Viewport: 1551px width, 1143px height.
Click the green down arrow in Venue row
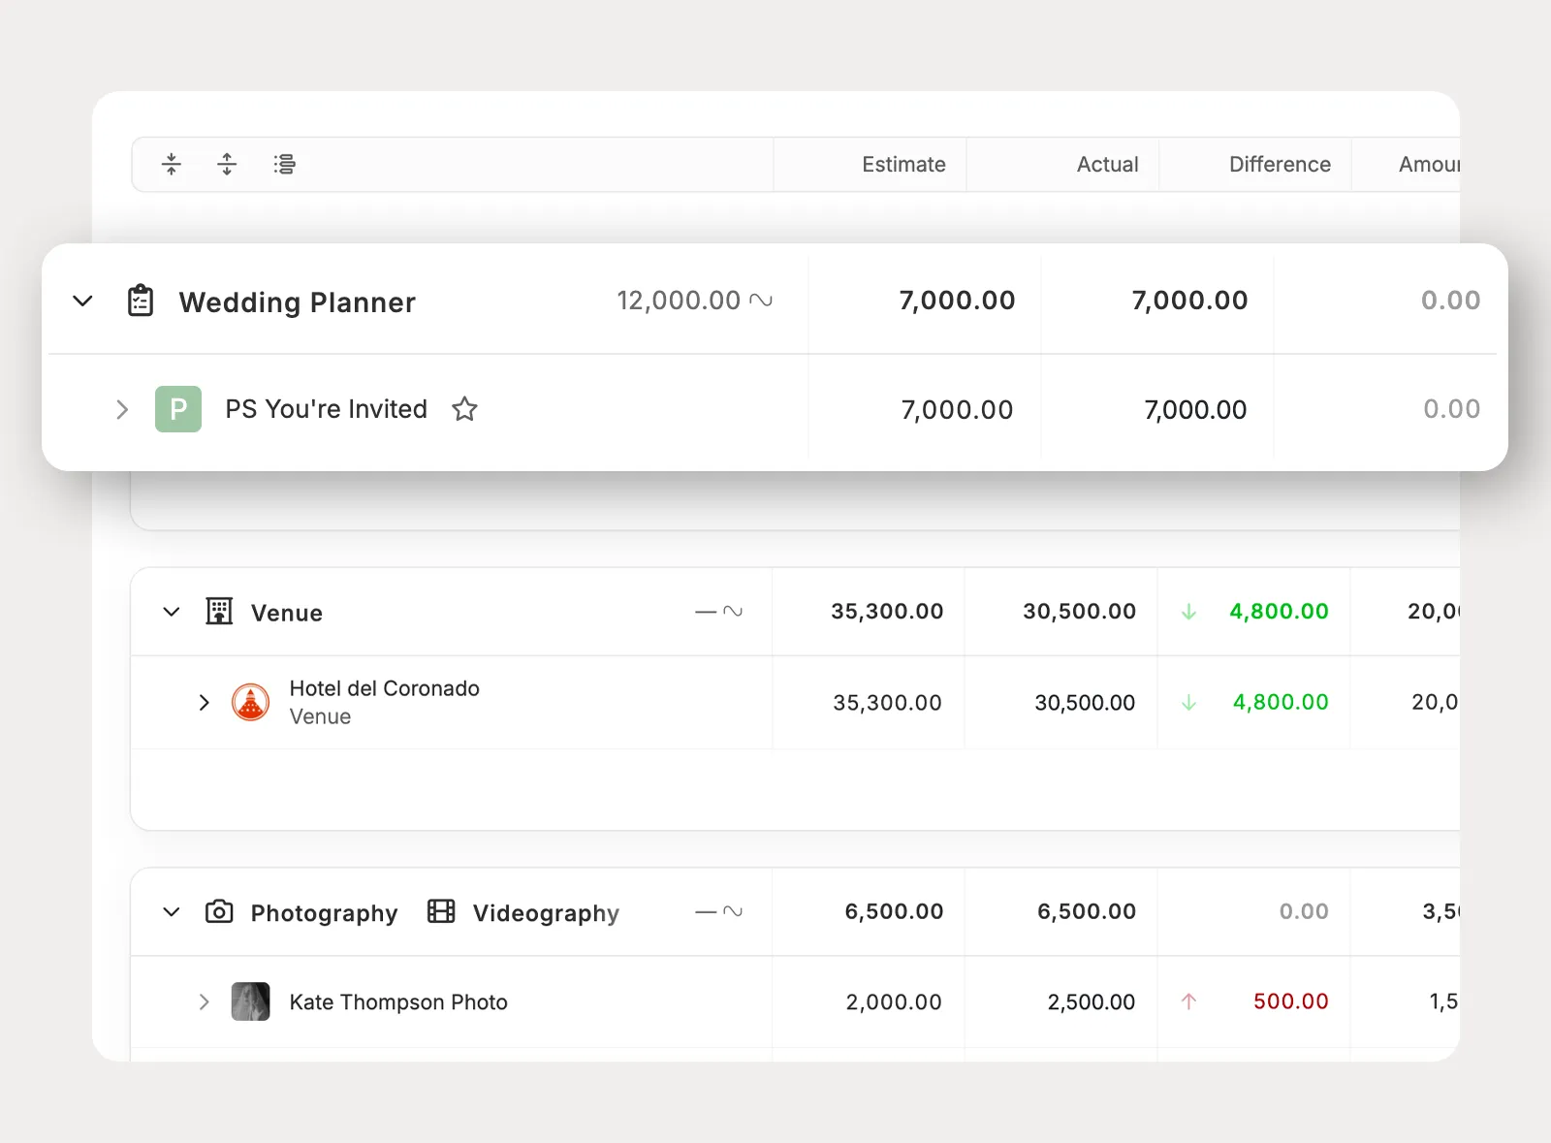1188,612
